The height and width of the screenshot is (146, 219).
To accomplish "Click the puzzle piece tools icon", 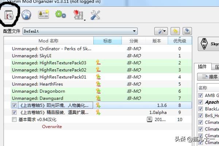I will pos(78,15).
